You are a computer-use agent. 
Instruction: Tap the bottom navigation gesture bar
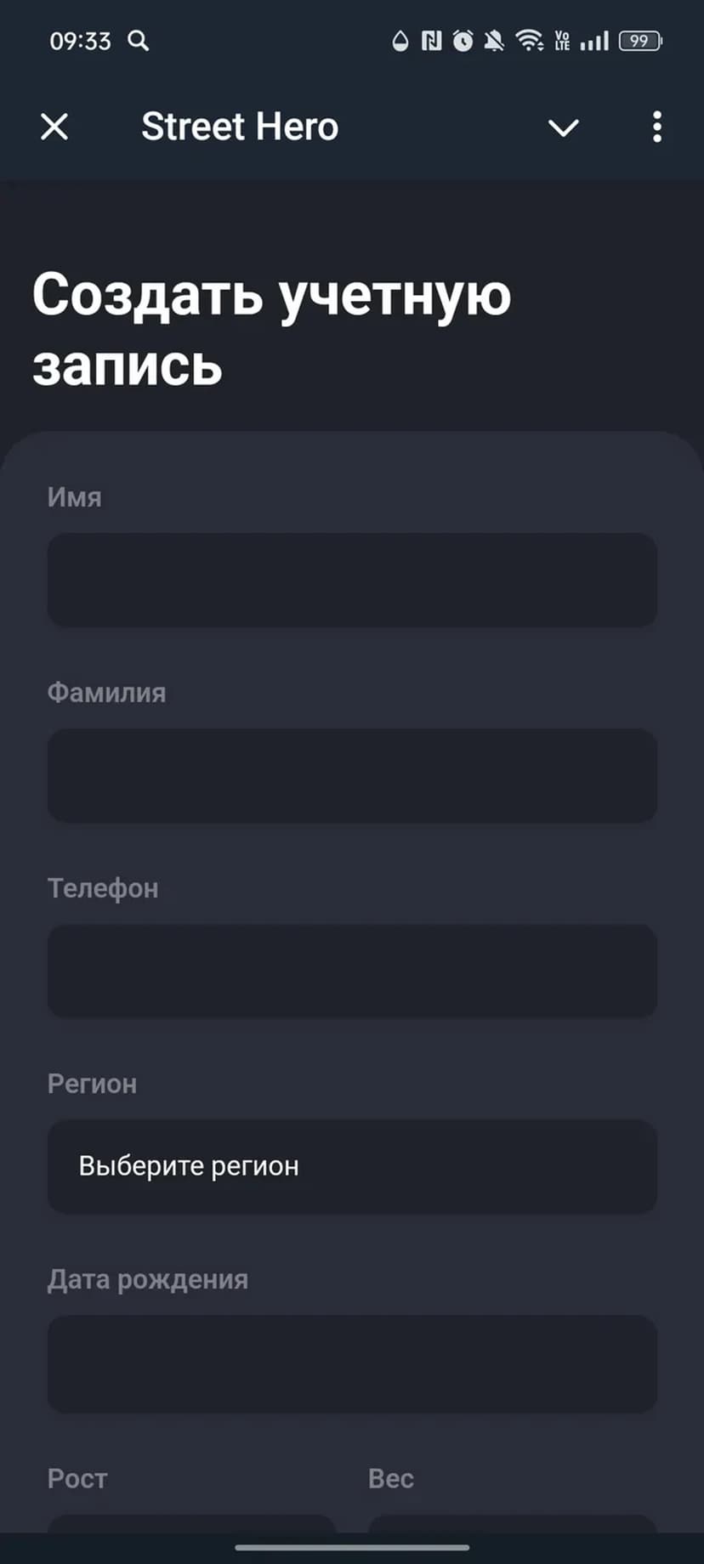tap(352, 1548)
